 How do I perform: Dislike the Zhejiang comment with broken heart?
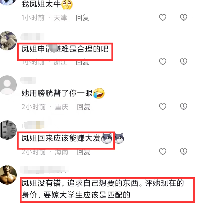tap(184, 61)
